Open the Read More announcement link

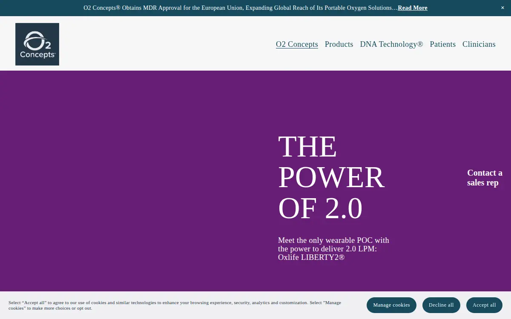(413, 8)
